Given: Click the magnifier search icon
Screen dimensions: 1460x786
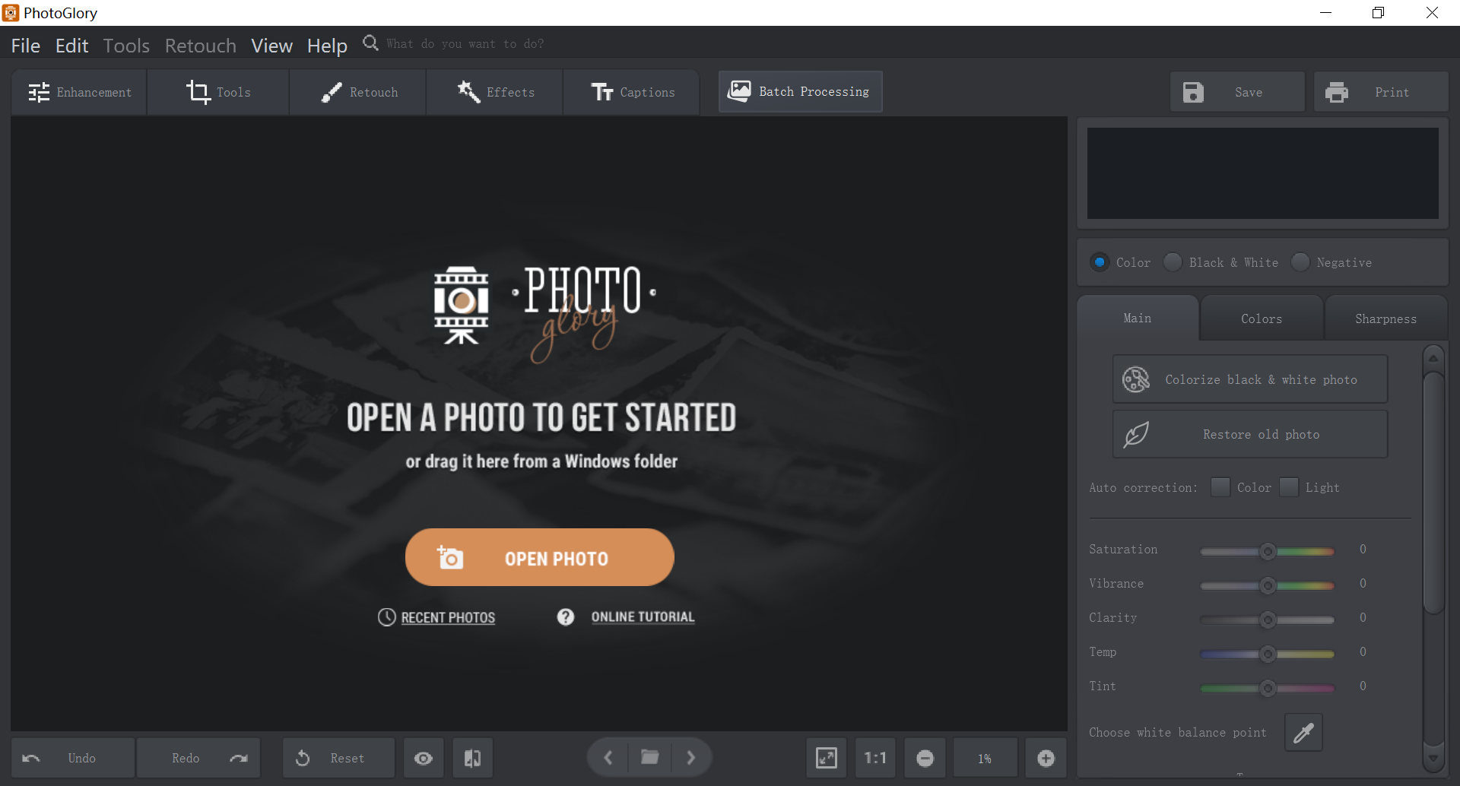Looking at the screenshot, I should point(370,43).
